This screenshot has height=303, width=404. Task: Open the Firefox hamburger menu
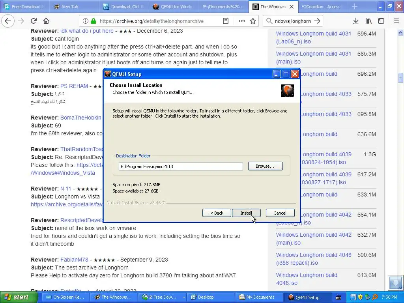(397, 21)
